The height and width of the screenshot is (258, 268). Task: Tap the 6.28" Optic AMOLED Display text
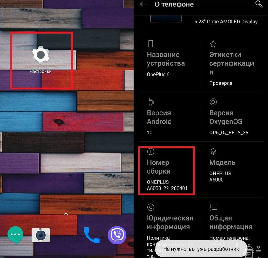pyautogui.click(x=226, y=22)
